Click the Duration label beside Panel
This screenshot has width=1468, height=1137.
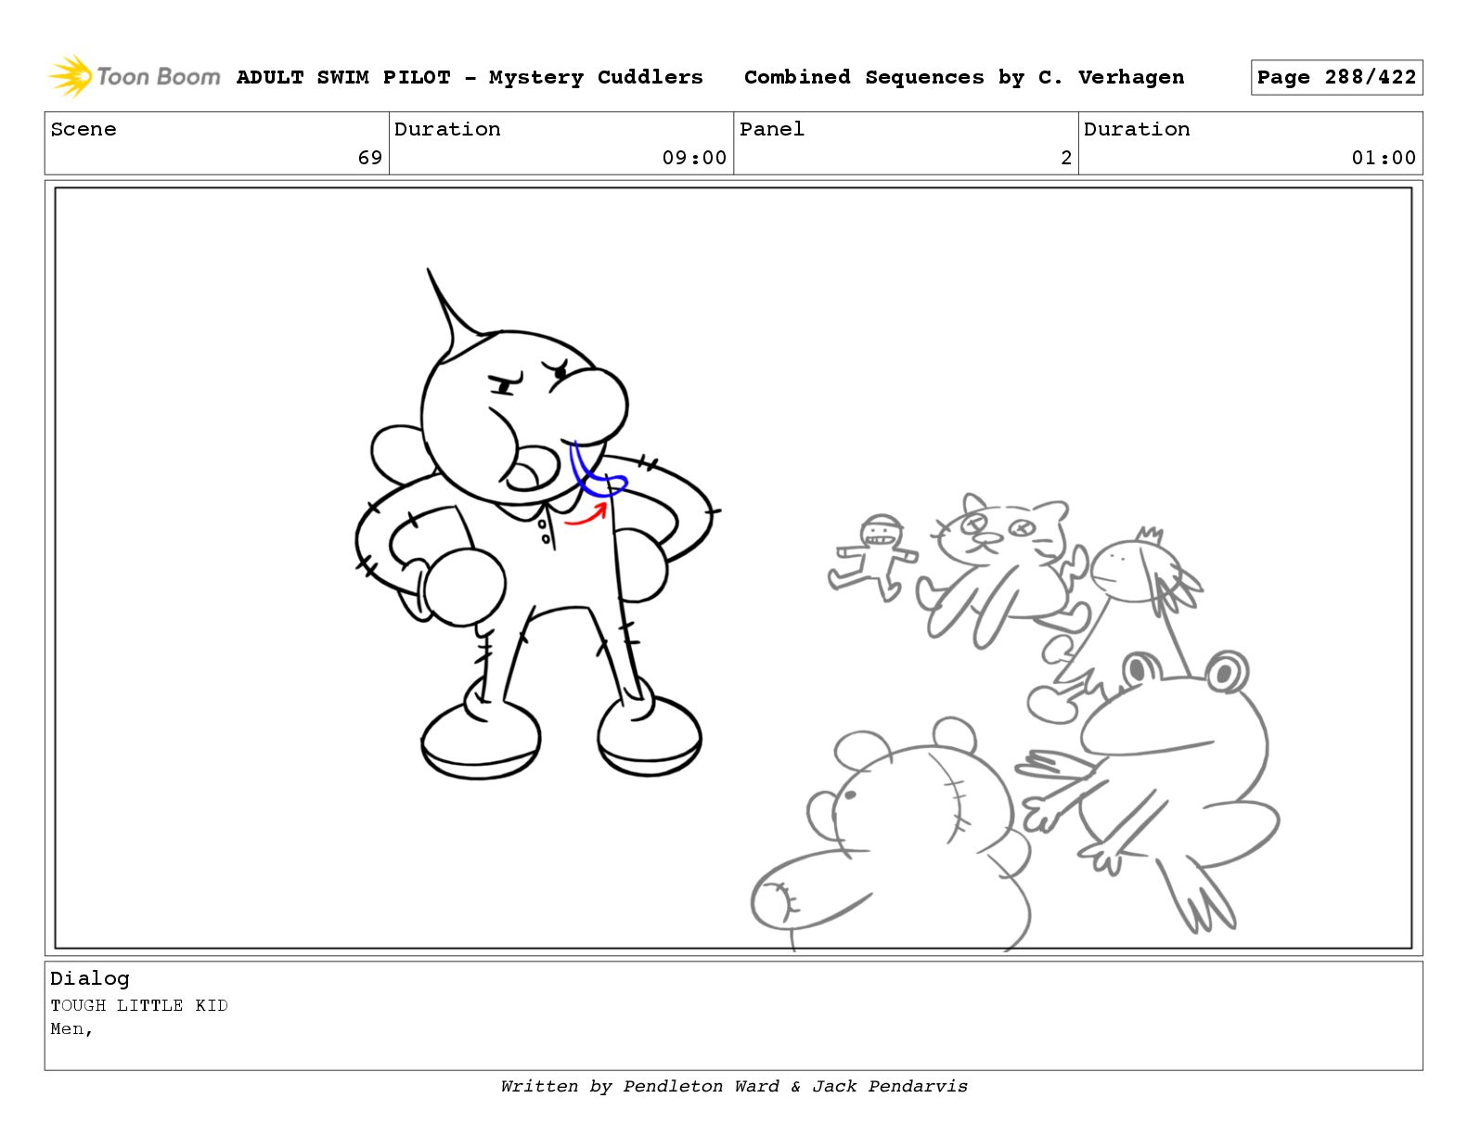(1137, 129)
